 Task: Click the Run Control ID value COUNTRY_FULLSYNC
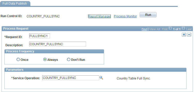click(43, 16)
